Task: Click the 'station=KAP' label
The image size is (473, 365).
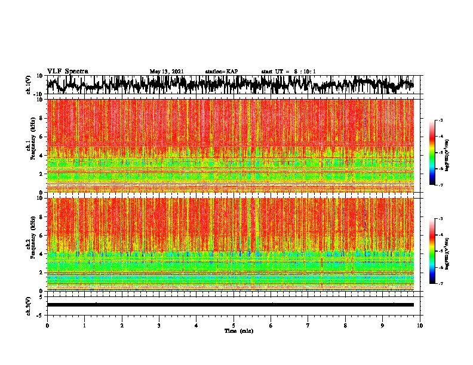Action: pyautogui.click(x=222, y=72)
